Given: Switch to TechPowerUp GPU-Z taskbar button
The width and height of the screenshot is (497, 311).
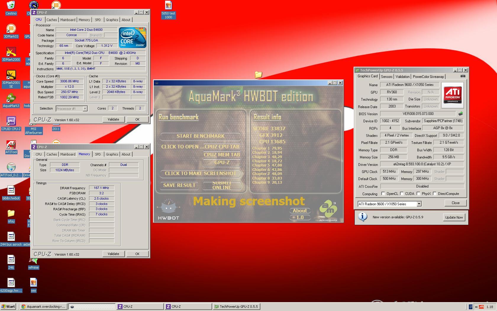Looking at the screenshot, I should (x=236, y=307).
